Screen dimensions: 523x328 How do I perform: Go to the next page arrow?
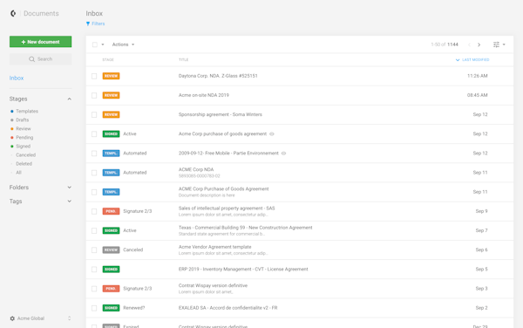click(x=479, y=44)
